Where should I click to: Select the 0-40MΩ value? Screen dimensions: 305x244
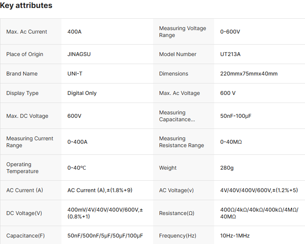[231, 142]
